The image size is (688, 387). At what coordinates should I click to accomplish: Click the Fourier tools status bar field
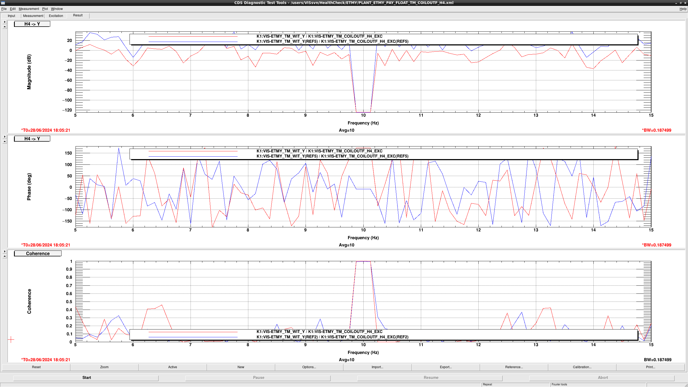coord(598,385)
